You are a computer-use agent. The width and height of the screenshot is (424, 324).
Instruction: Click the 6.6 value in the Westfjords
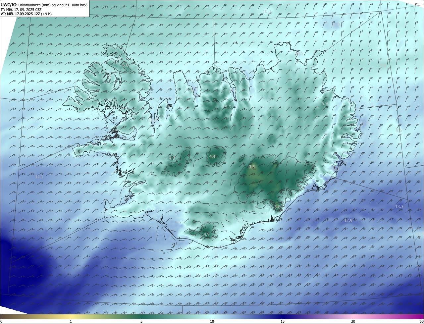tap(125, 65)
